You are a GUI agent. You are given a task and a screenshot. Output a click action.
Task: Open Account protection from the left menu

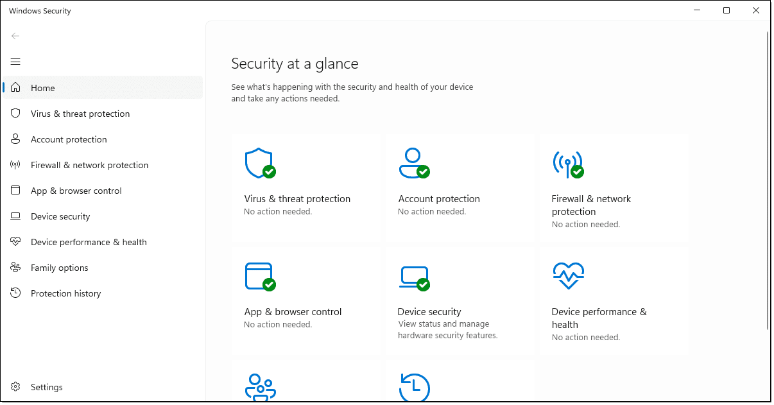[x=69, y=139]
